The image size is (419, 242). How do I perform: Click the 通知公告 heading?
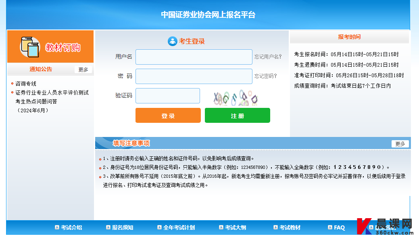coord(41,69)
